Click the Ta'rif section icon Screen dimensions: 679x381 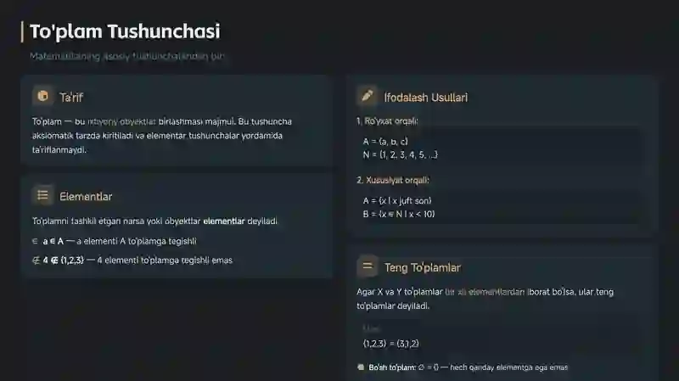coord(43,96)
